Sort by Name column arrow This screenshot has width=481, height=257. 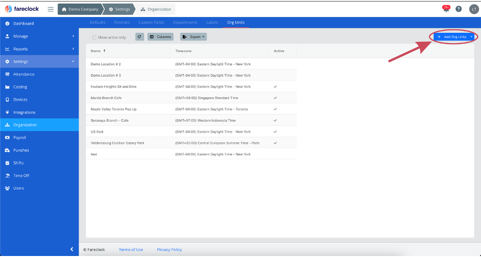(104, 51)
